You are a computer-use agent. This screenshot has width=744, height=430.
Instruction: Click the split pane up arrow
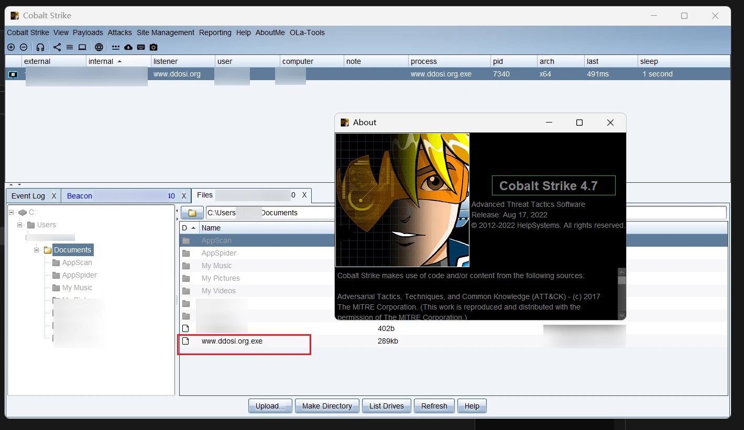click(x=12, y=184)
